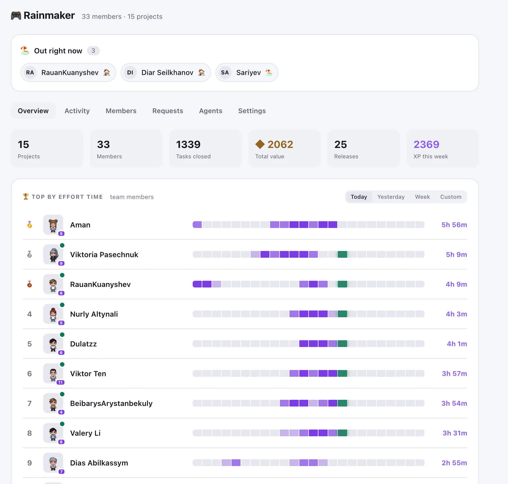
Task: Click the 3h 57m time value
Action: (x=455, y=374)
